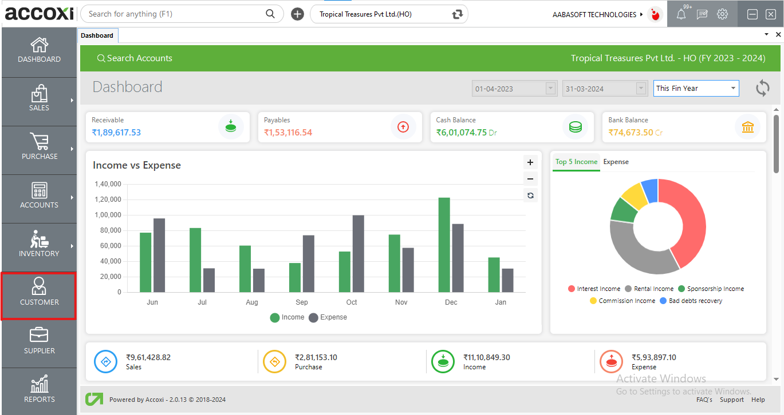Open the This Fin Year dropdown
Viewport: 784px width, 415px height.
point(696,88)
